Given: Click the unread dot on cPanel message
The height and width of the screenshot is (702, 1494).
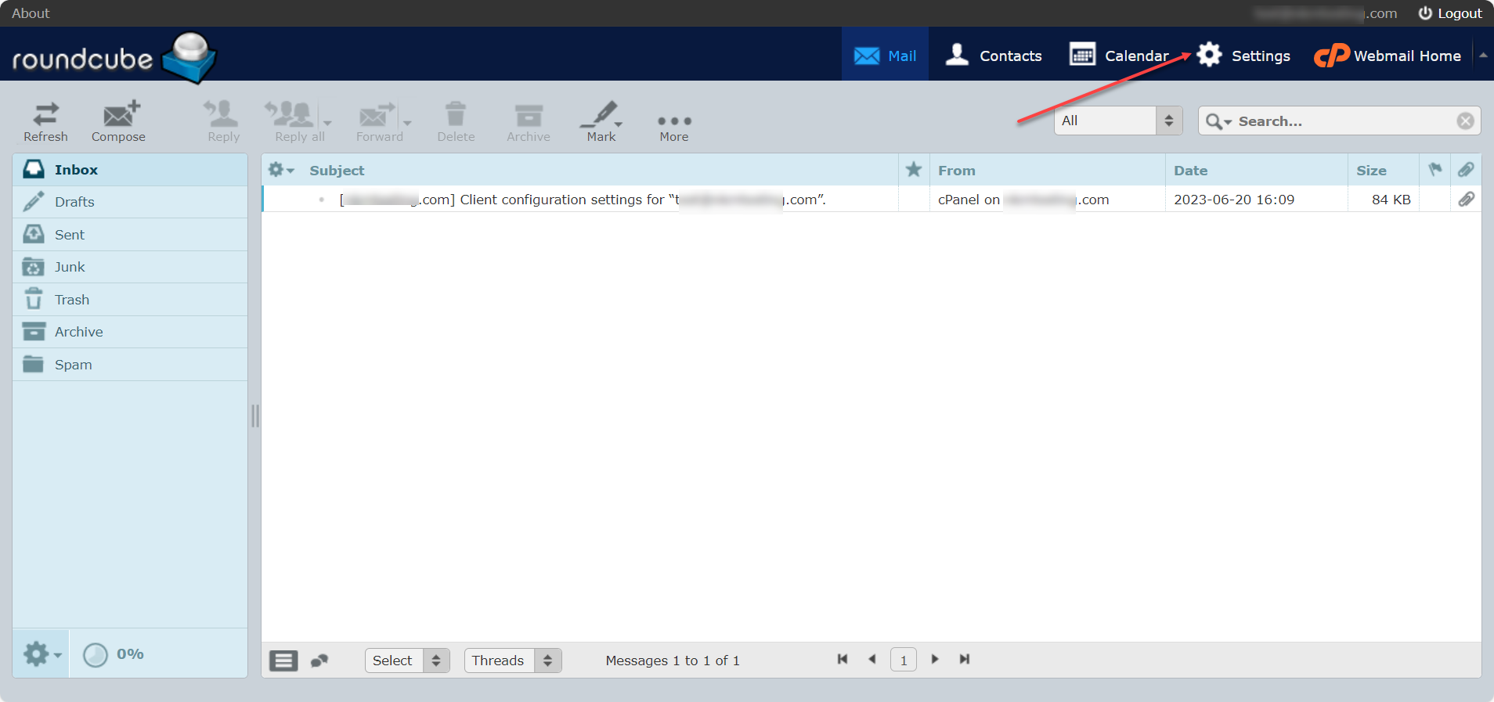Looking at the screenshot, I should [321, 200].
